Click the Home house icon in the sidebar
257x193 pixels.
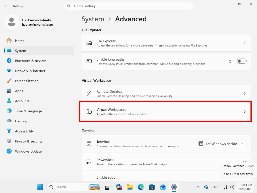point(9,40)
